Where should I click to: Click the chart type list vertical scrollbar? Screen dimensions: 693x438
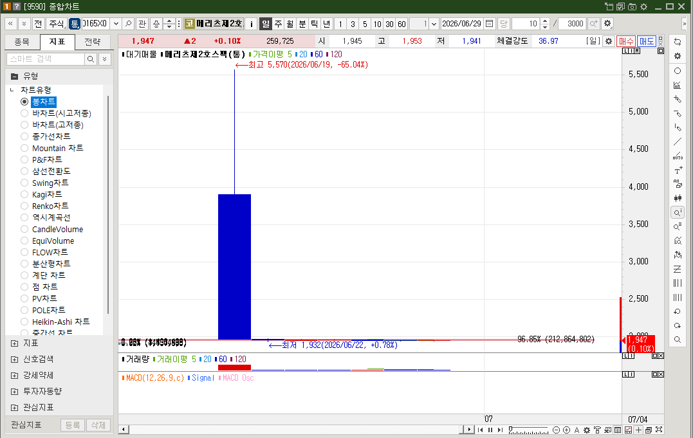coord(108,205)
